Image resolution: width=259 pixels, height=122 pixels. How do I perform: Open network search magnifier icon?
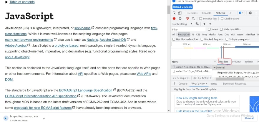pyautogui.click(x=193, y=19)
